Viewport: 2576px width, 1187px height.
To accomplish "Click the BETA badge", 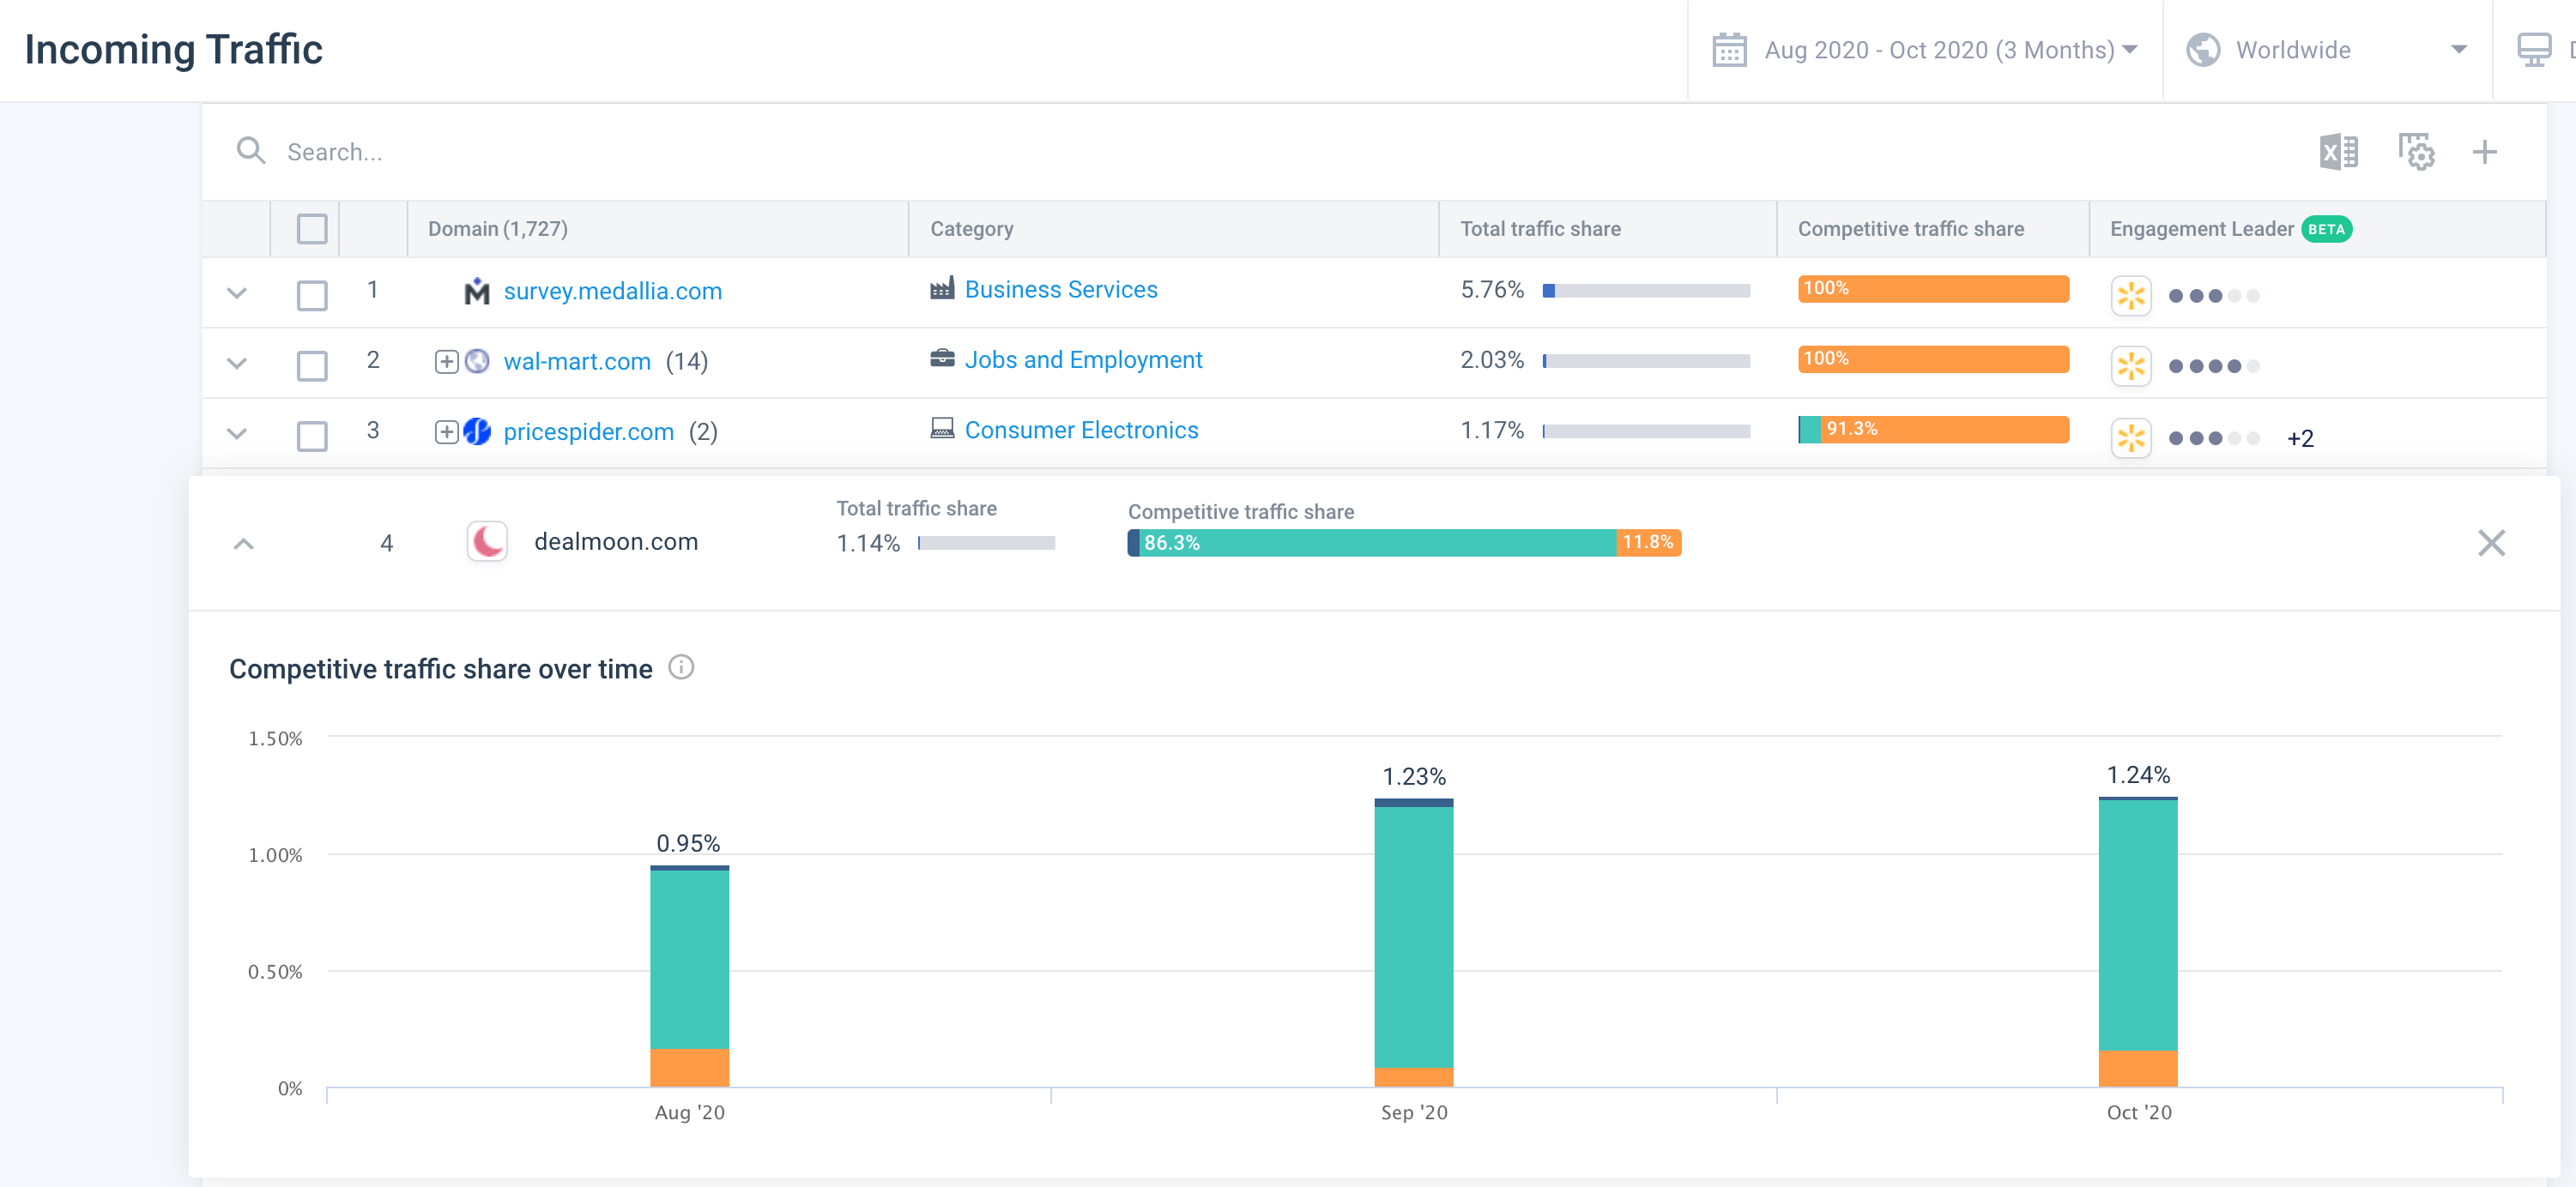I will (x=2326, y=229).
